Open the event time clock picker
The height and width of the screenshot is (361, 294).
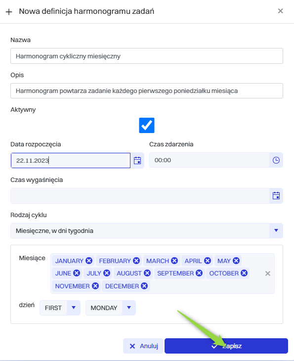[276, 160]
